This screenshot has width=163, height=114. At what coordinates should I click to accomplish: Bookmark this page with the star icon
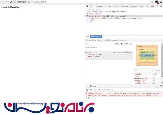[x=152, y=2]
